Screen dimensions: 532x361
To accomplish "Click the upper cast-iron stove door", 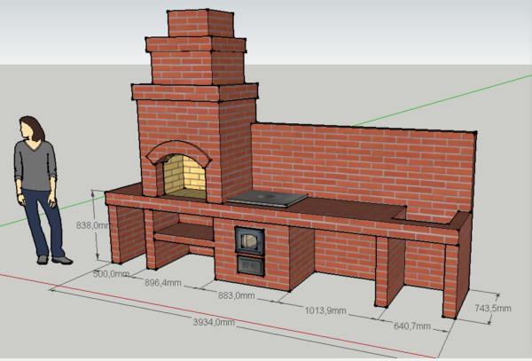I will tap(250, 240).
